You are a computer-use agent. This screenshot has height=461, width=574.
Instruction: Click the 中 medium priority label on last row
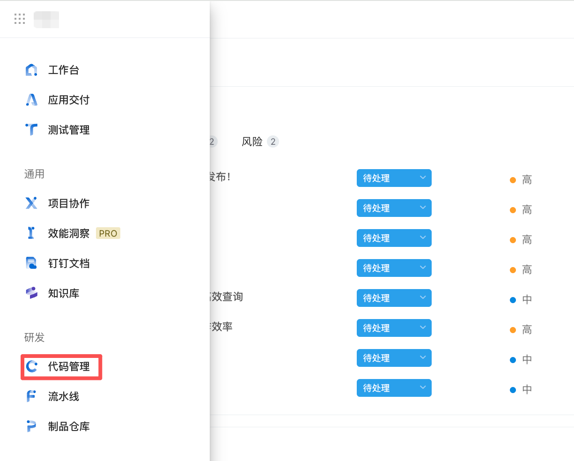point(526,389)
